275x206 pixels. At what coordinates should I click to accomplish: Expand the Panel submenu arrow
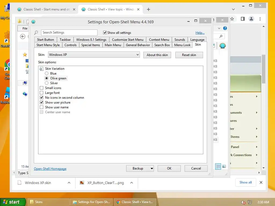tap(256, 147)
